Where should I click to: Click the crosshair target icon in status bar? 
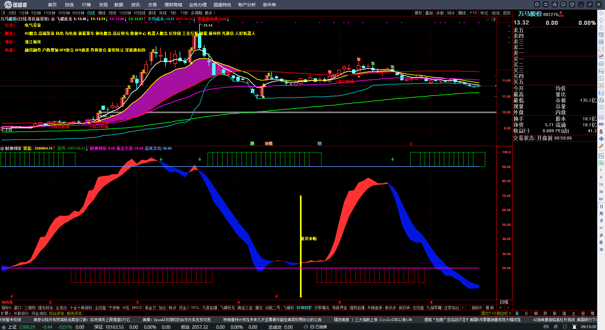565,327
